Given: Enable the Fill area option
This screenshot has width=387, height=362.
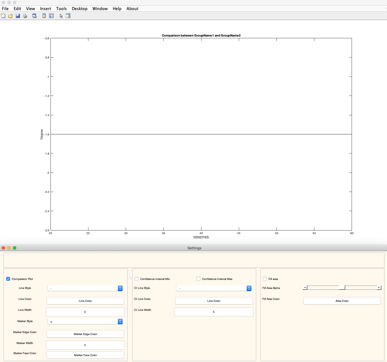Looking at the screenshot, I should coord(265,279).
